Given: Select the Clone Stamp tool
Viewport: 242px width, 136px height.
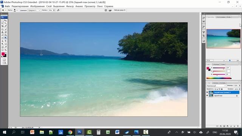Looking at the screenshot, I should (2, 32).
